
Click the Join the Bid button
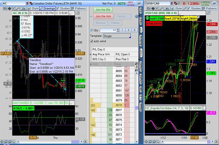coord(103,10)
